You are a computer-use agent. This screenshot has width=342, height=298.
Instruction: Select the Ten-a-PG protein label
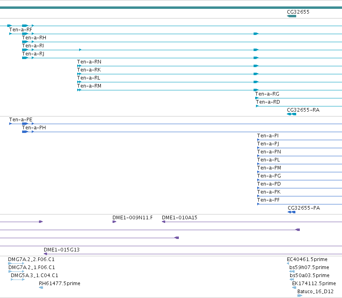tap(269, 176)
